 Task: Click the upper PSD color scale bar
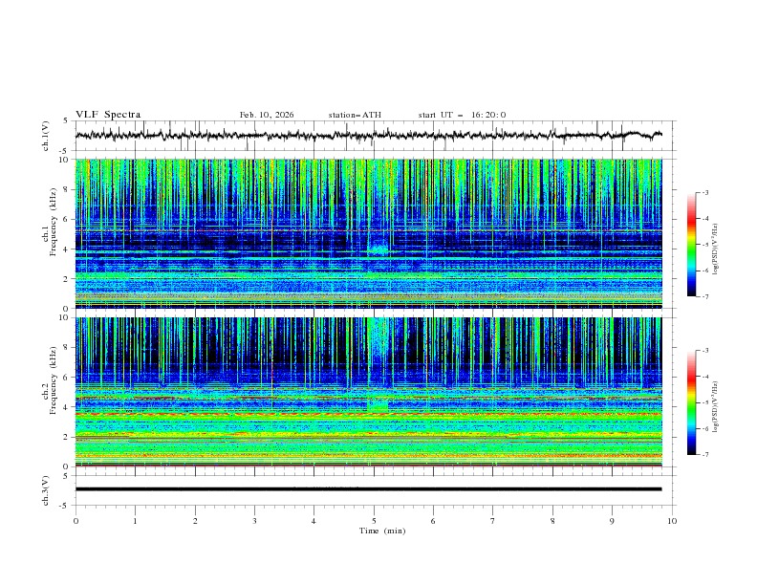point(691,245)
